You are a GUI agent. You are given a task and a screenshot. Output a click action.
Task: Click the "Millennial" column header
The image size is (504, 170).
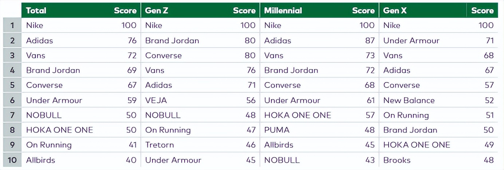point(283,11)
